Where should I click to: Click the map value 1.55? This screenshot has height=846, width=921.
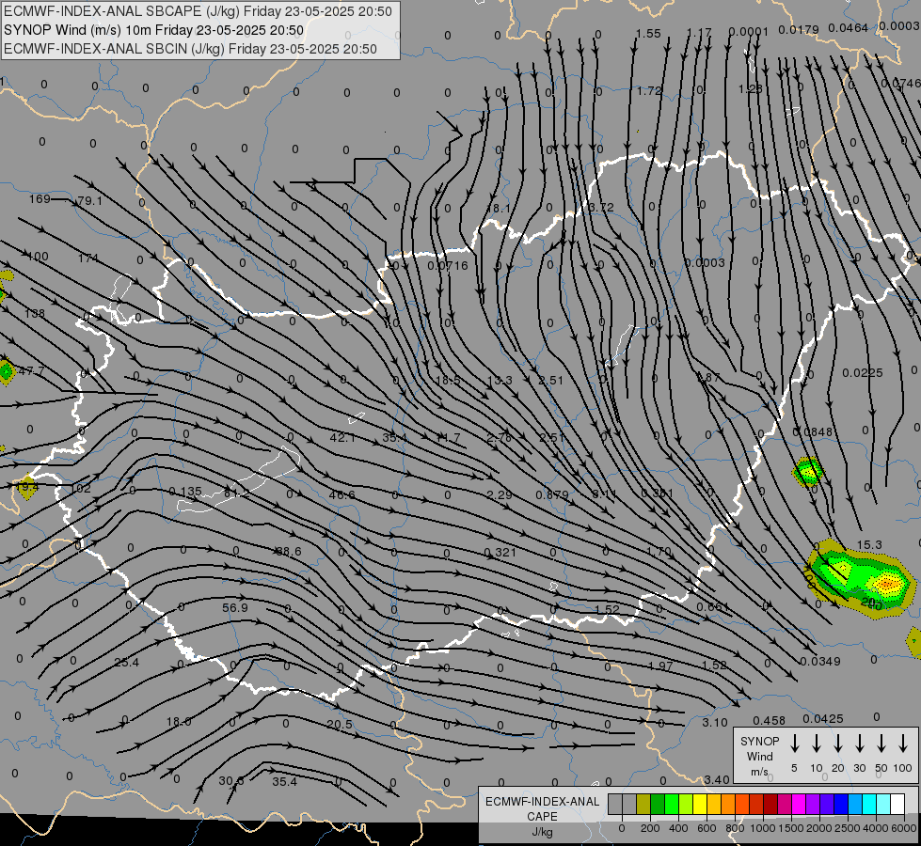[648, 34]
